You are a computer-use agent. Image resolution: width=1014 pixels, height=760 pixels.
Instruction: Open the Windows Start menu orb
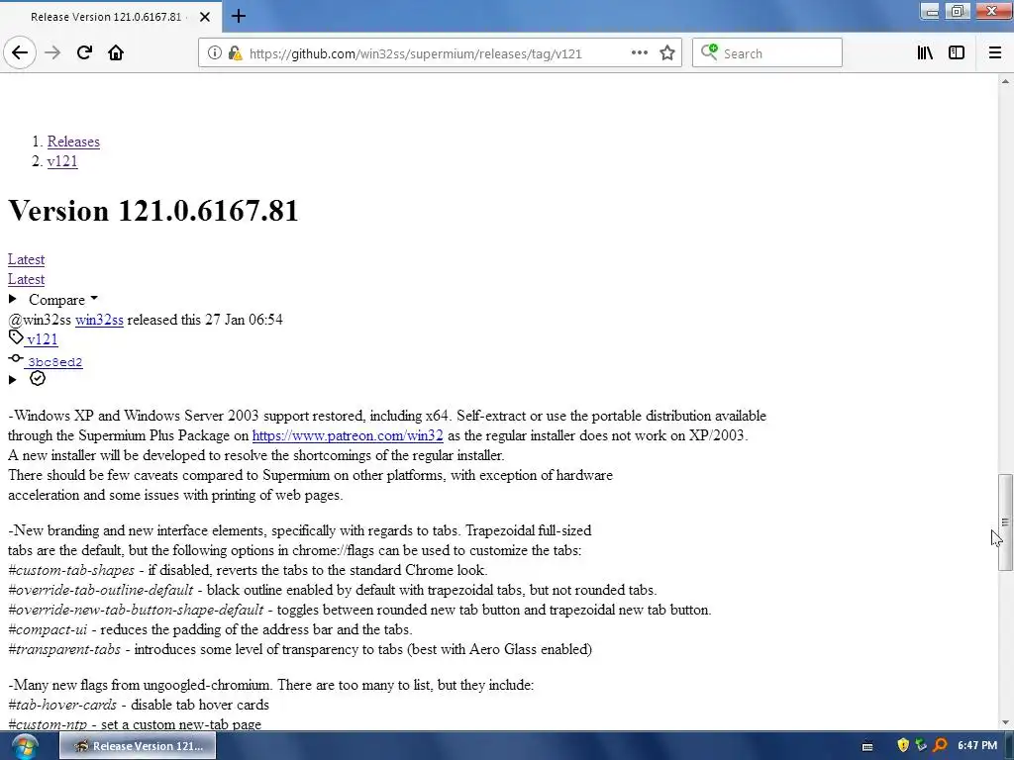[24, 746]
